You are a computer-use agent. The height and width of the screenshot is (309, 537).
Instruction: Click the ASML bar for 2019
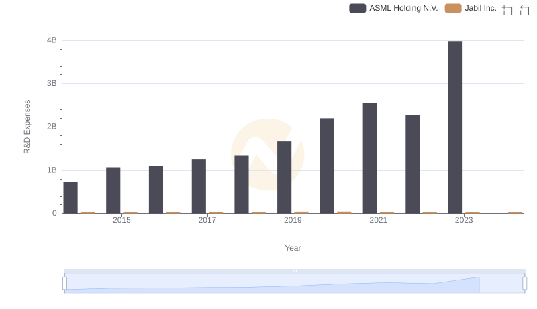(284, 178)
